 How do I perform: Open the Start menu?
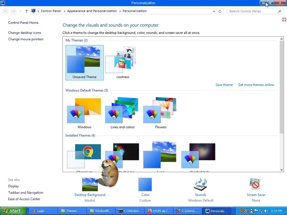pos(13,211)
